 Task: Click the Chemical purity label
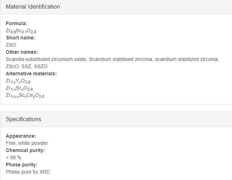[x=25, y=150]
